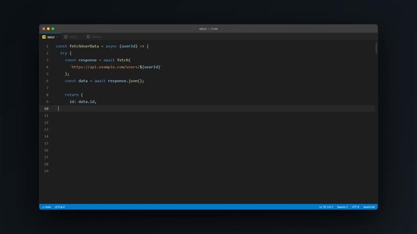The image size is (417, 234).
Task: Click the editor vertical scrollbar thumb
Action: coord(376,48)
